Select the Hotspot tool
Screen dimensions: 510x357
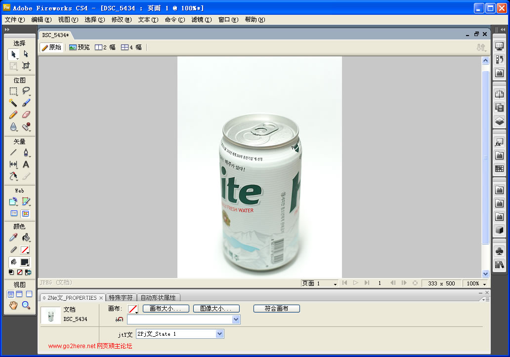[x=13, y=202]
